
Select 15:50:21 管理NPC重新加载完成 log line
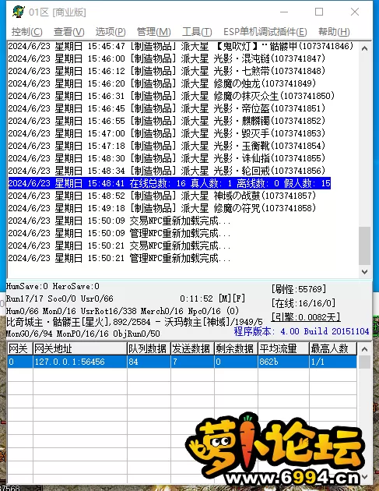[119, 258]
